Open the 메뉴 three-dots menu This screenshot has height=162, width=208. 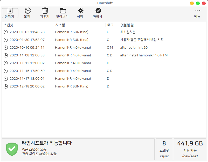coord(198,11)
